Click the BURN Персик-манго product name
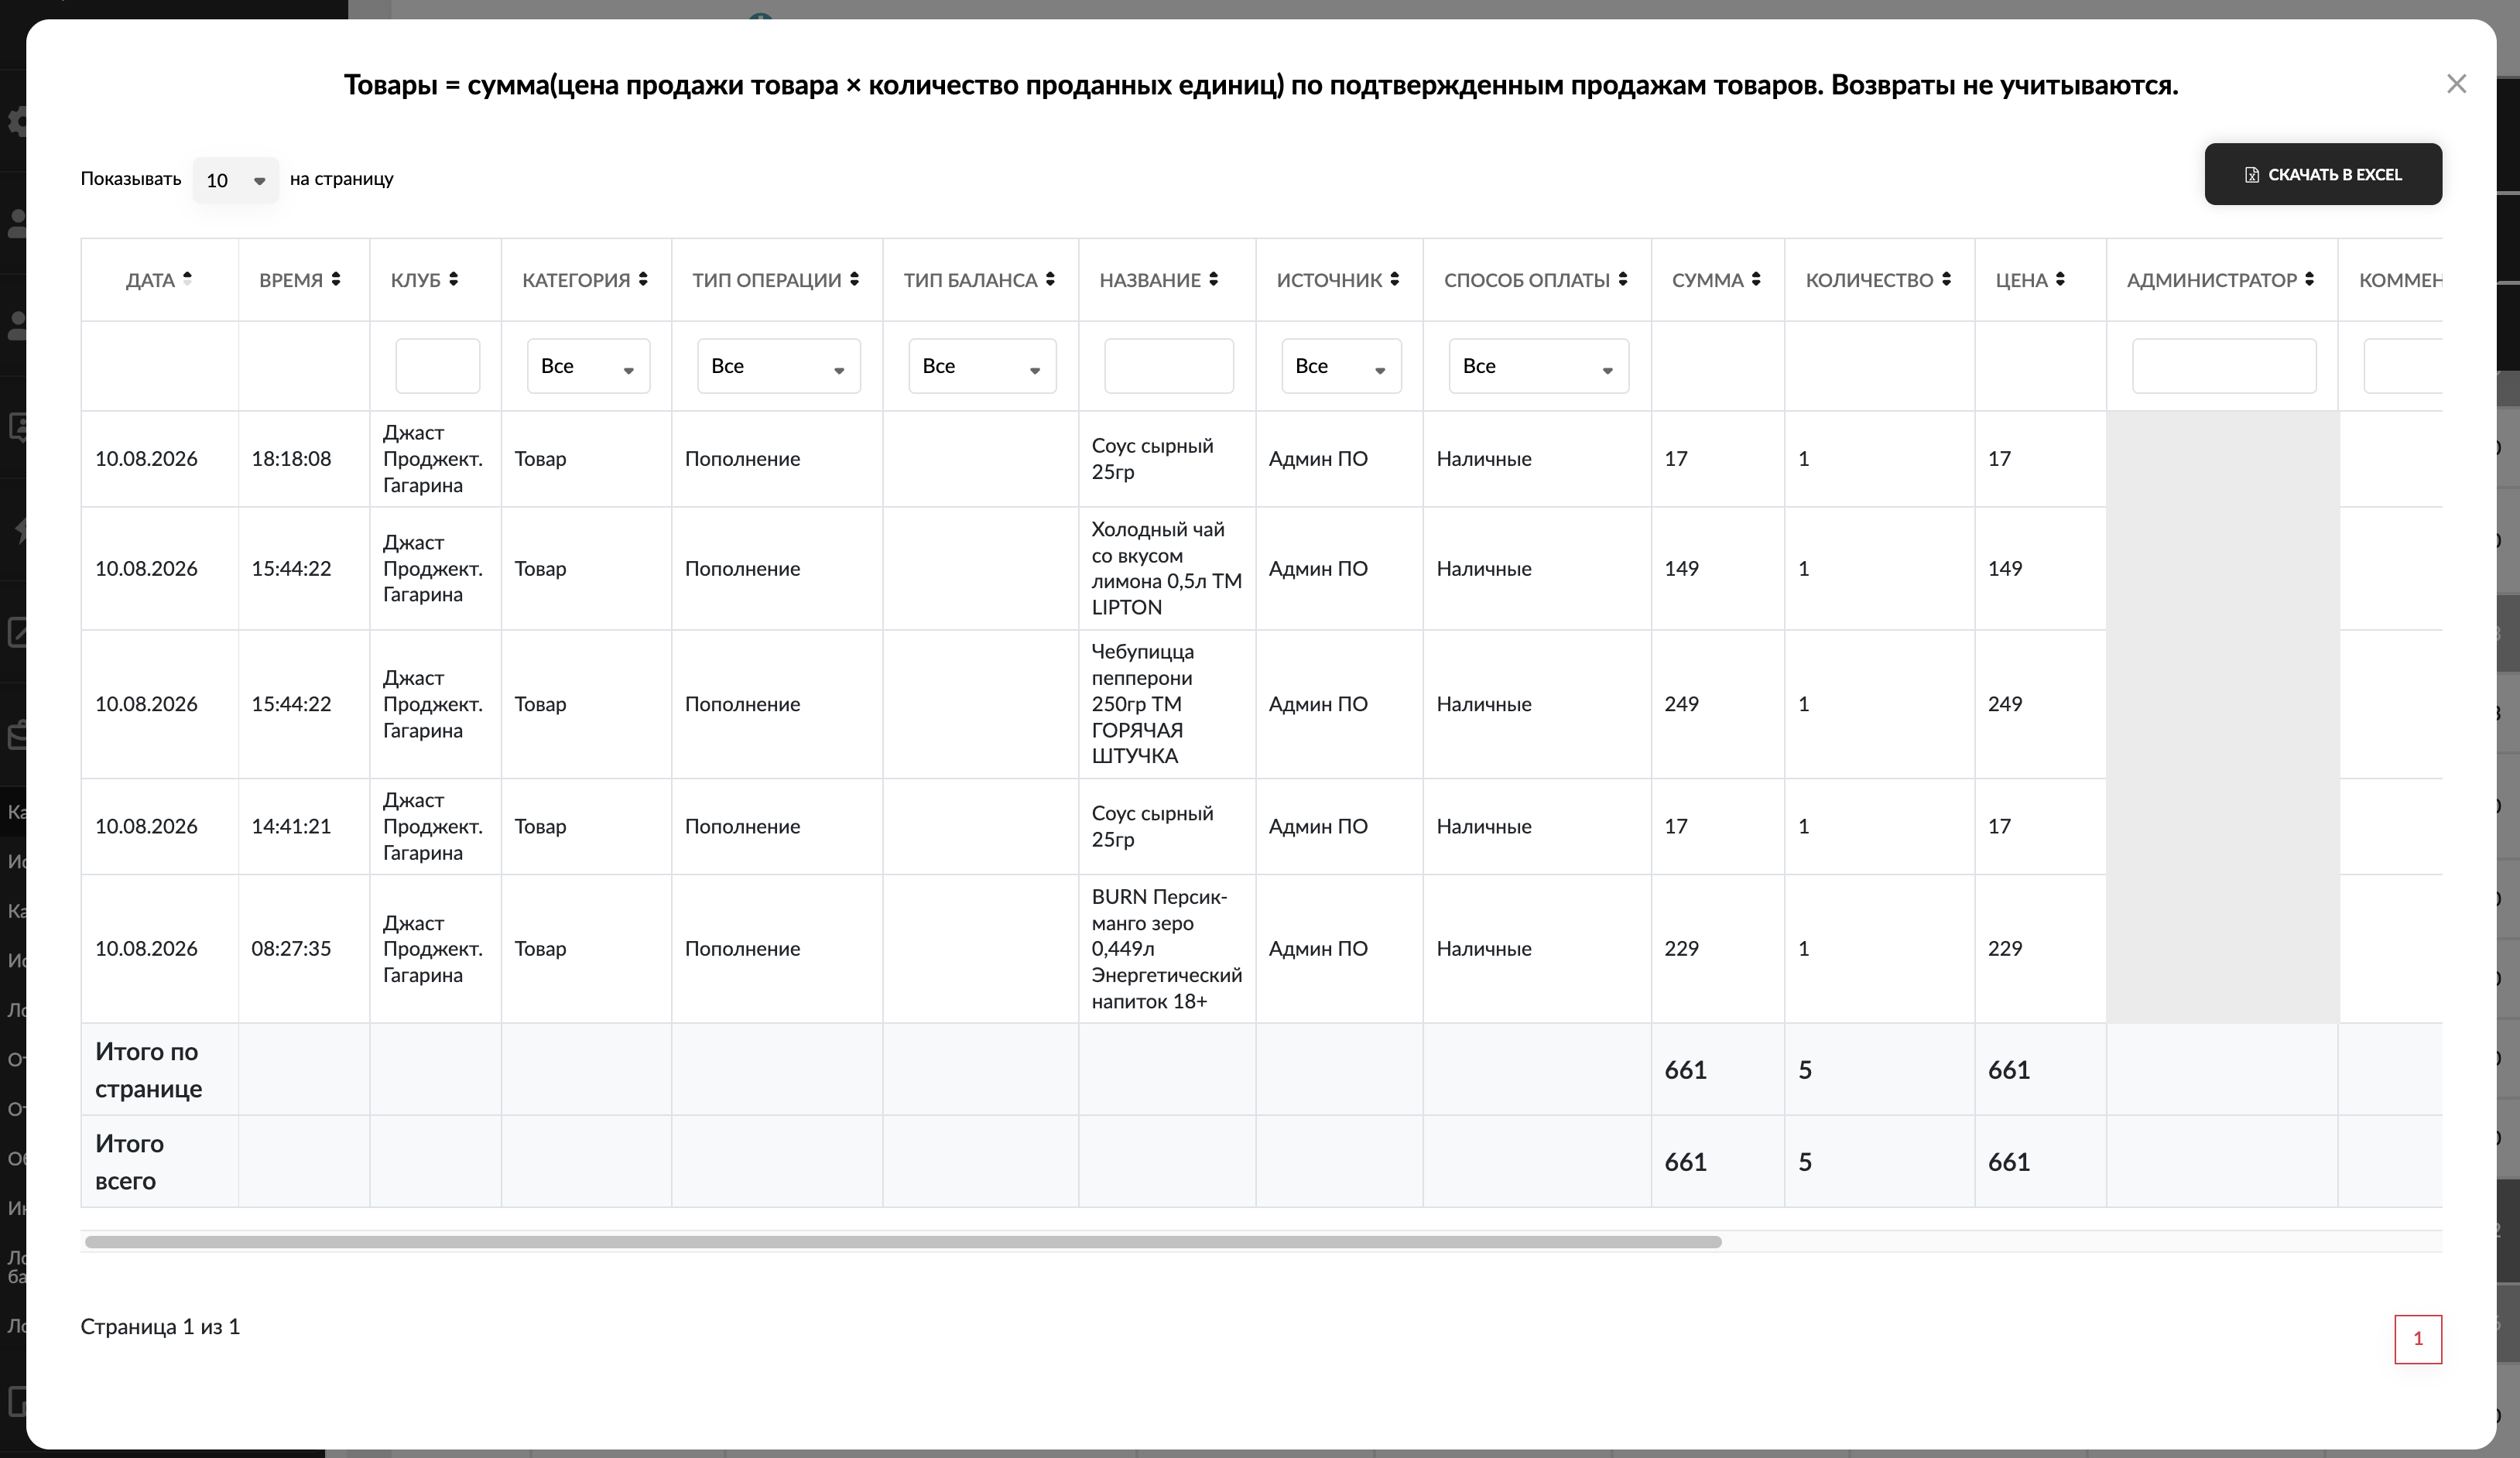 (1166, 949)
